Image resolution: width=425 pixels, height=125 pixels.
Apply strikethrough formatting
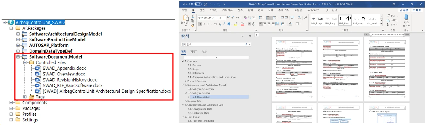[x=215, y=24]
